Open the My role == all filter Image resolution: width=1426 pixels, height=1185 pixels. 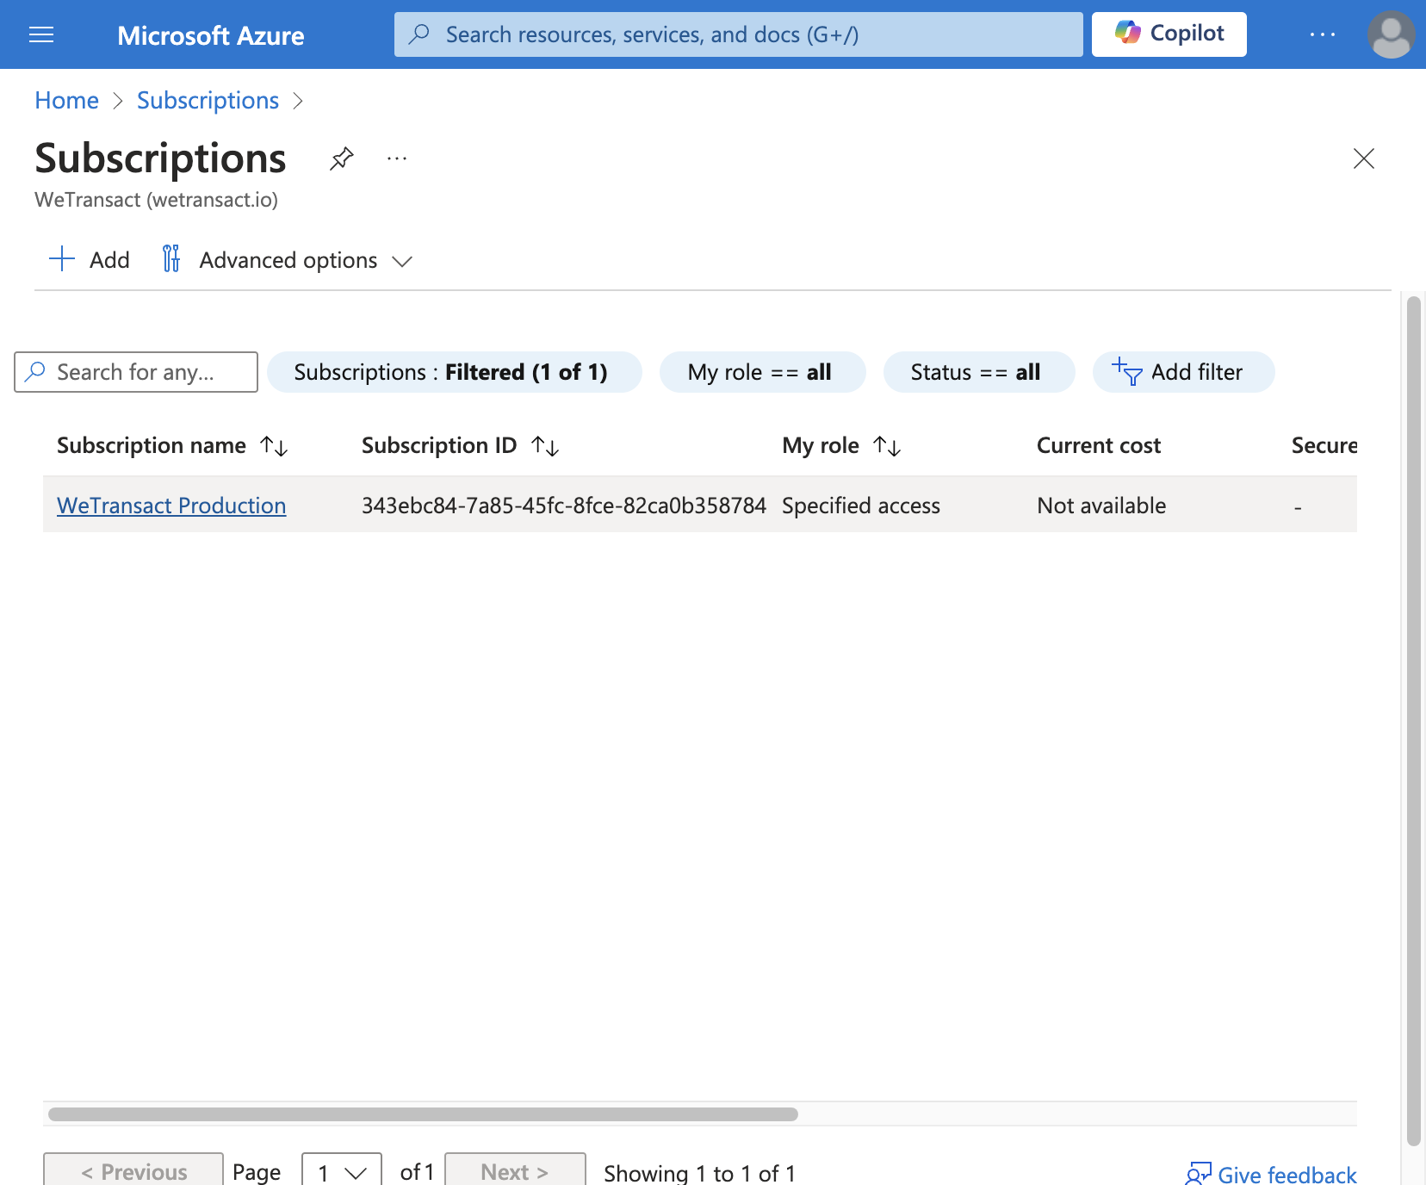(762, 372)
